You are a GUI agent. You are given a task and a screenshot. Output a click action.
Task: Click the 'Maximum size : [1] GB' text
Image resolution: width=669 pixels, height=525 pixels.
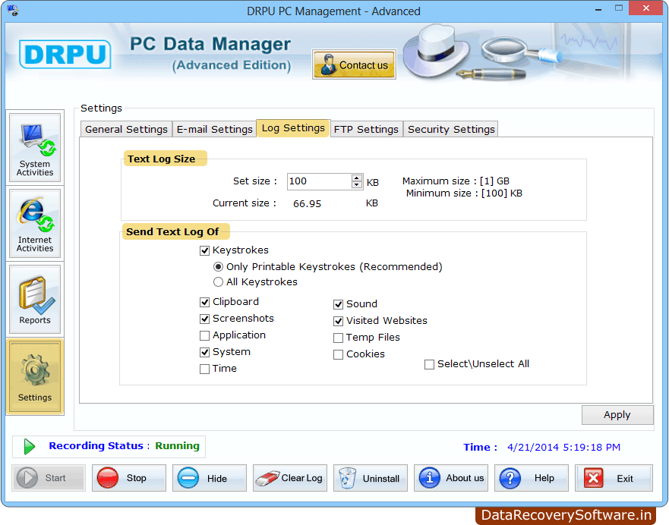456,181
